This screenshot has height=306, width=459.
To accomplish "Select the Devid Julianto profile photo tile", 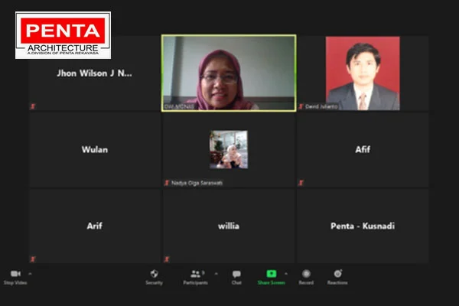I will click(363, 73).
